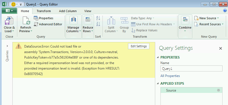Viewport: 228px width, 105px height.
Task: Click the Recent Sources icon
Action: tap(196, 24)
